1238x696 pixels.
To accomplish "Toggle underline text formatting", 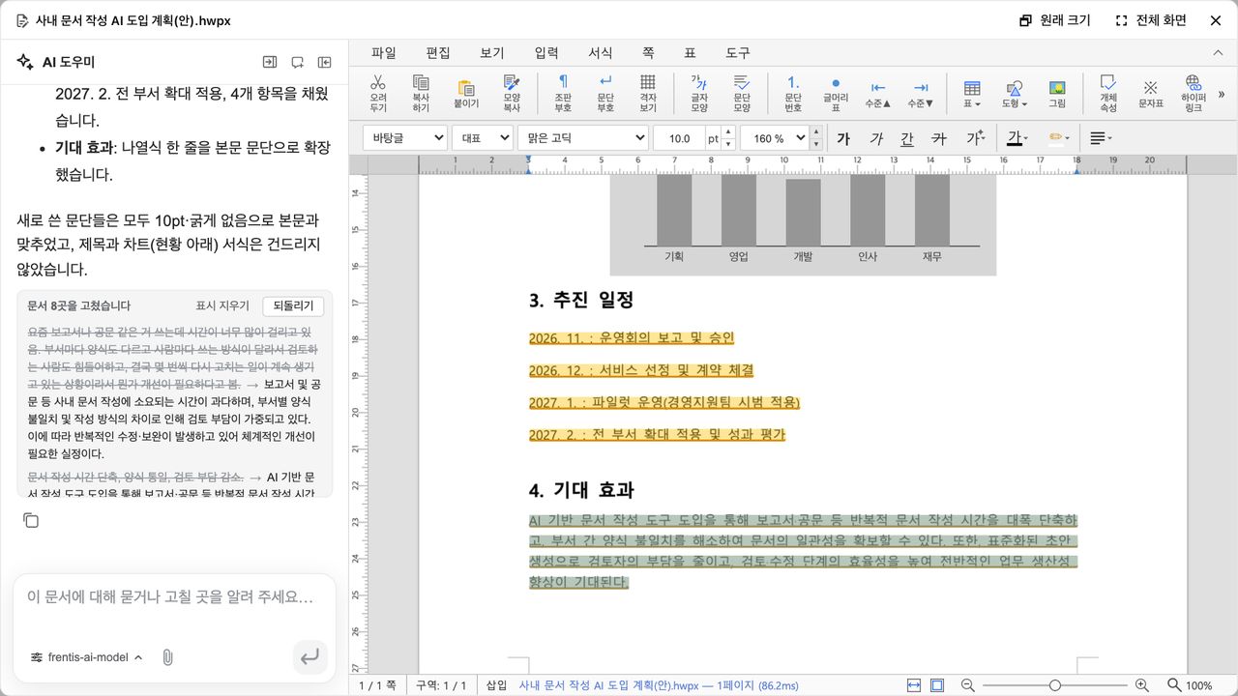I will click(x=907, y=138).
